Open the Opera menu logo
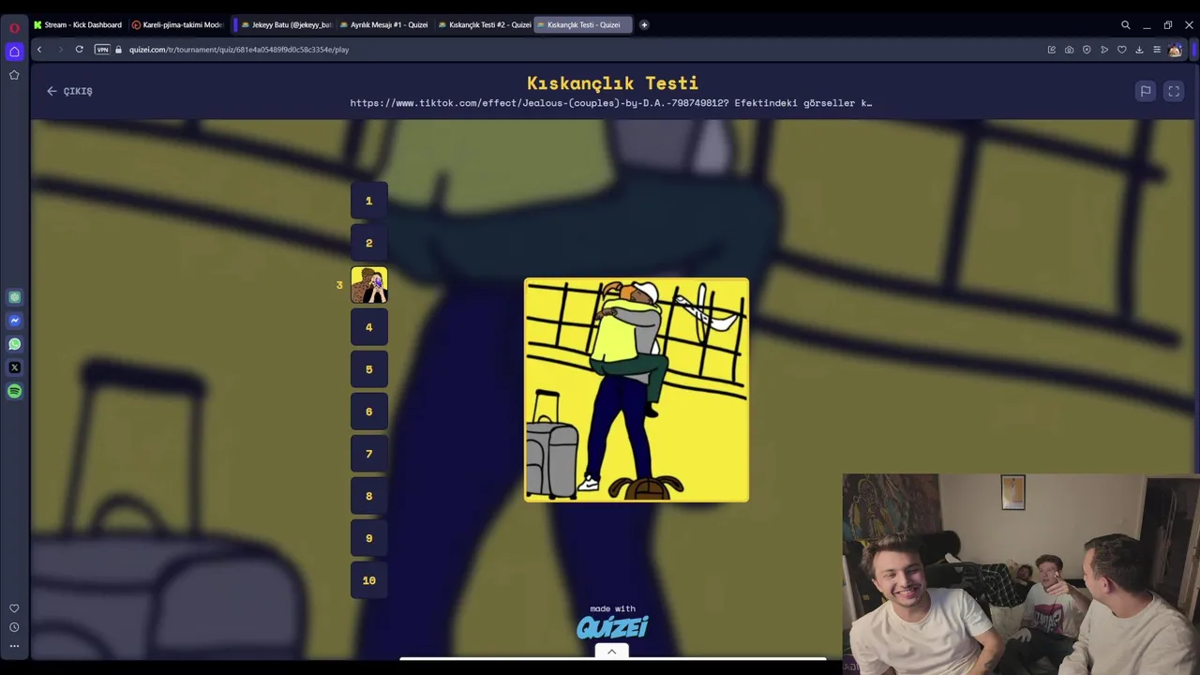The width and height of the screenshot is (1200, 675). (14, 27)
